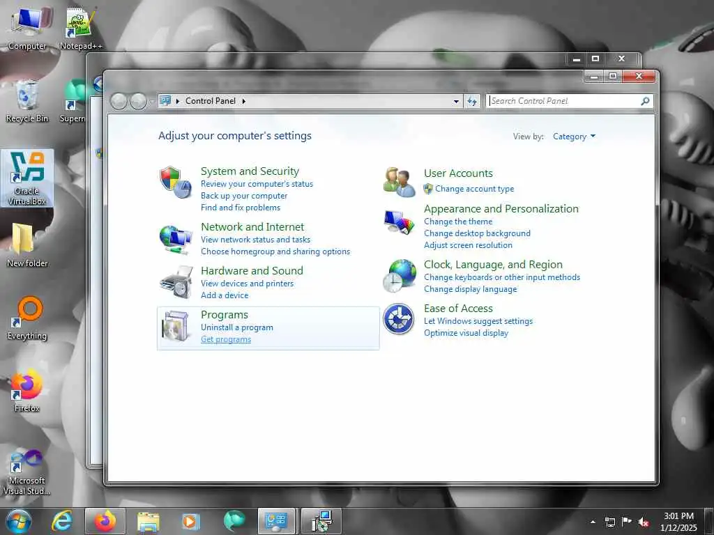Open the recent pages dropdown near navigation arrows

[x=151, y=102]
